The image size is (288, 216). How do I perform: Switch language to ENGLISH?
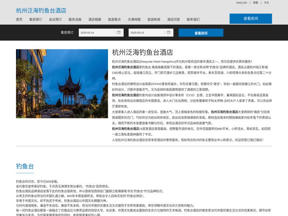tap(242, 3)
